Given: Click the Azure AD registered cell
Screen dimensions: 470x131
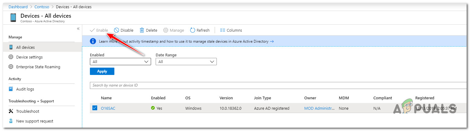Looking at the screenshot, I should 272,108.
